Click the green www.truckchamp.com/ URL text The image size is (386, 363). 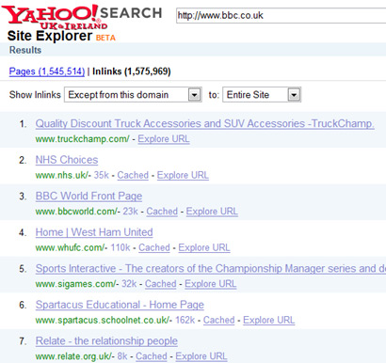point(82,139)
